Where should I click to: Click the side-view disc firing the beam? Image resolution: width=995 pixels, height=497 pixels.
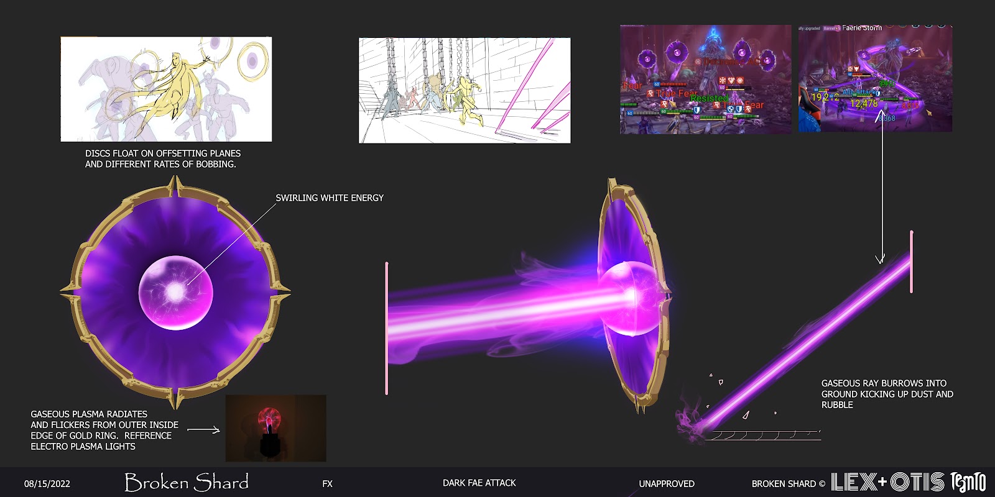point(634,297)
